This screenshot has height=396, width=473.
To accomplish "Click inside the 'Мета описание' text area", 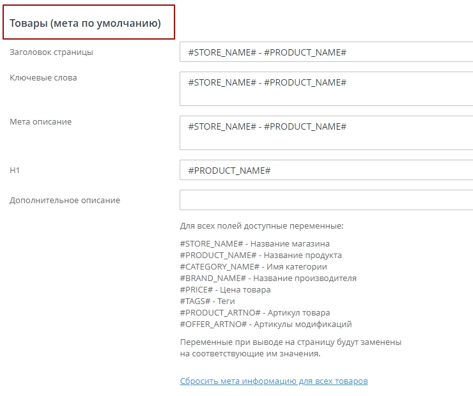I will tap(326, 133).
